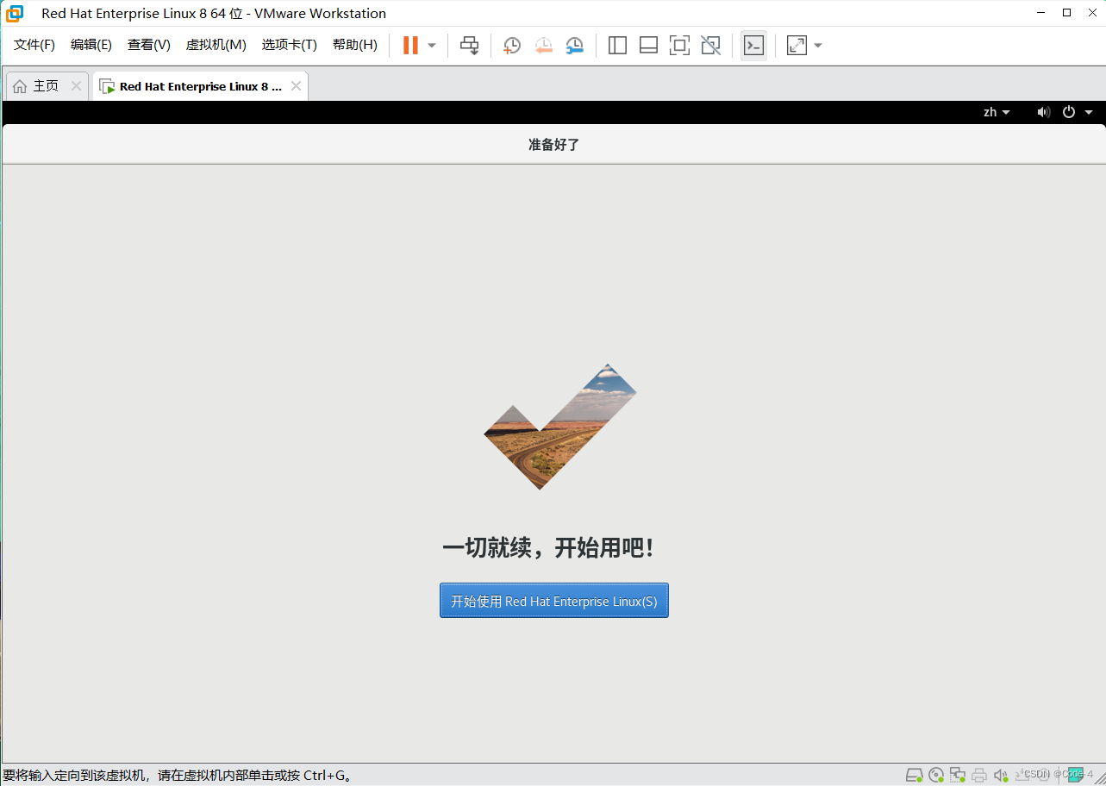Click the sound card status icon

[x=1001, y=775]
